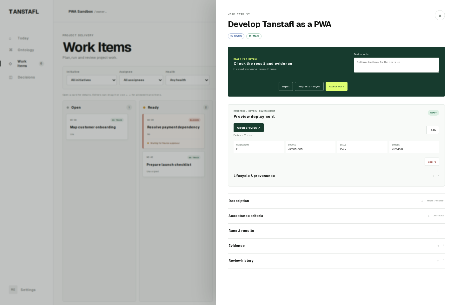Expand the Evidence section
The width and height of the screenshot is (457, 305).
pyautogui.click(x=336, y=246)
